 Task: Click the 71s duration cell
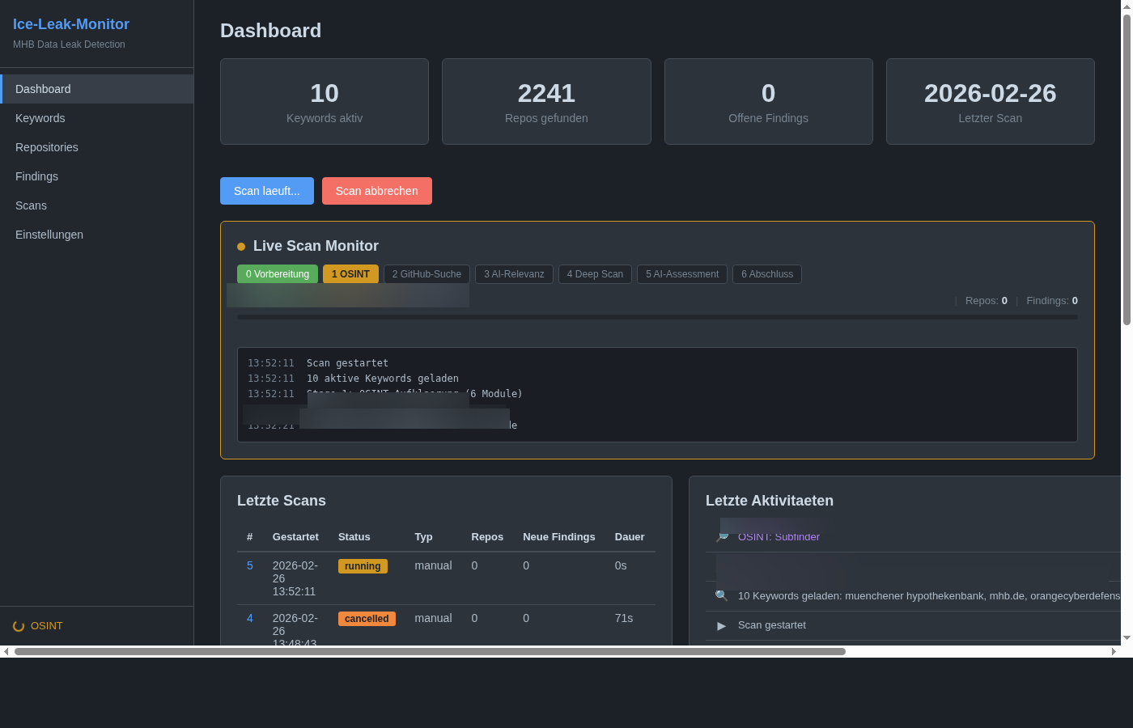(624, 618)
